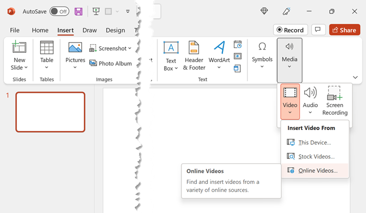The height and width of the screenshot is (213, 366).
Task: Add a New Slide with the icon
Action: click(x=19, y=47)
